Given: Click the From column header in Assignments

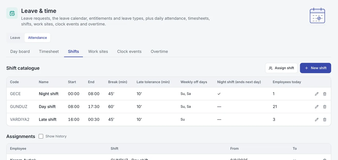Looking at the screenshot, I should pos(234,148).
